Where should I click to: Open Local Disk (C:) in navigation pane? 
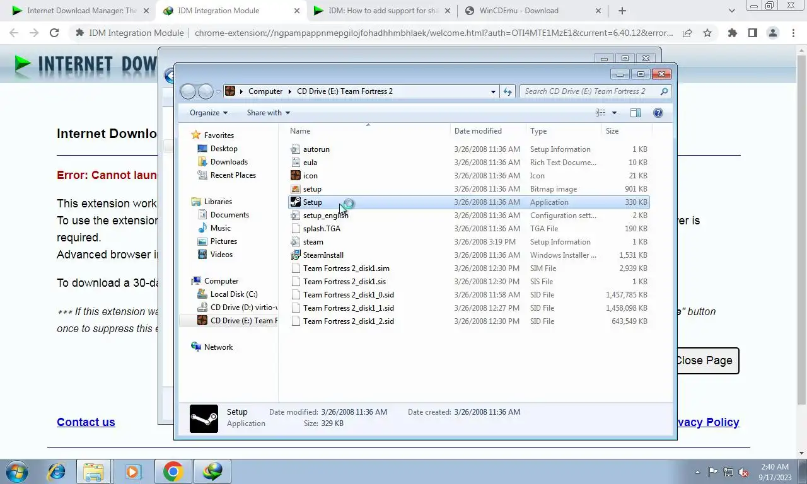pos(234,294)
